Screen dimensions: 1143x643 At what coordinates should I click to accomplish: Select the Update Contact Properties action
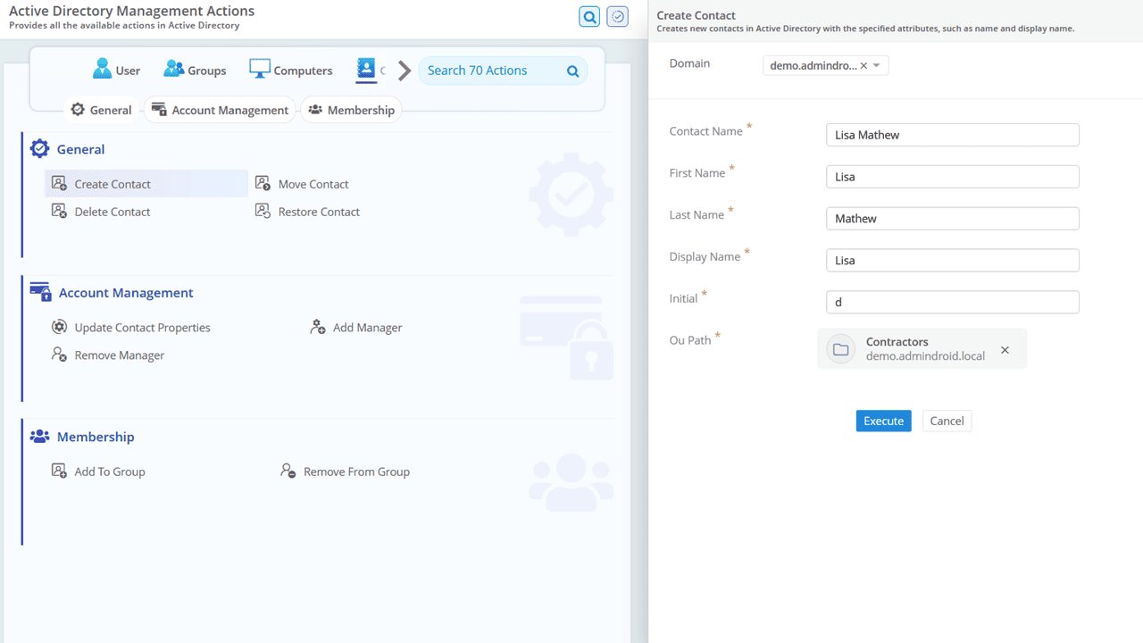[142, 327]
